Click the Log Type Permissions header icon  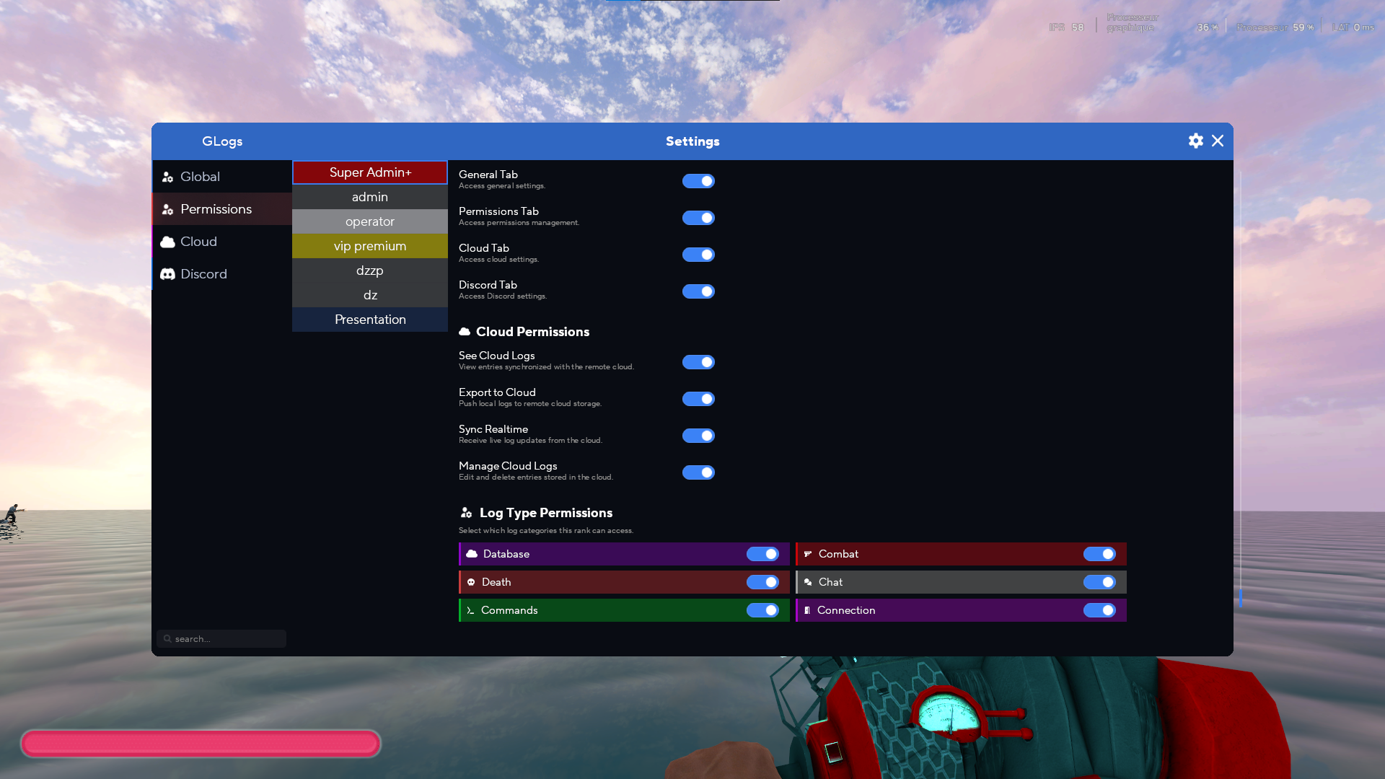(x=466, y=513)
